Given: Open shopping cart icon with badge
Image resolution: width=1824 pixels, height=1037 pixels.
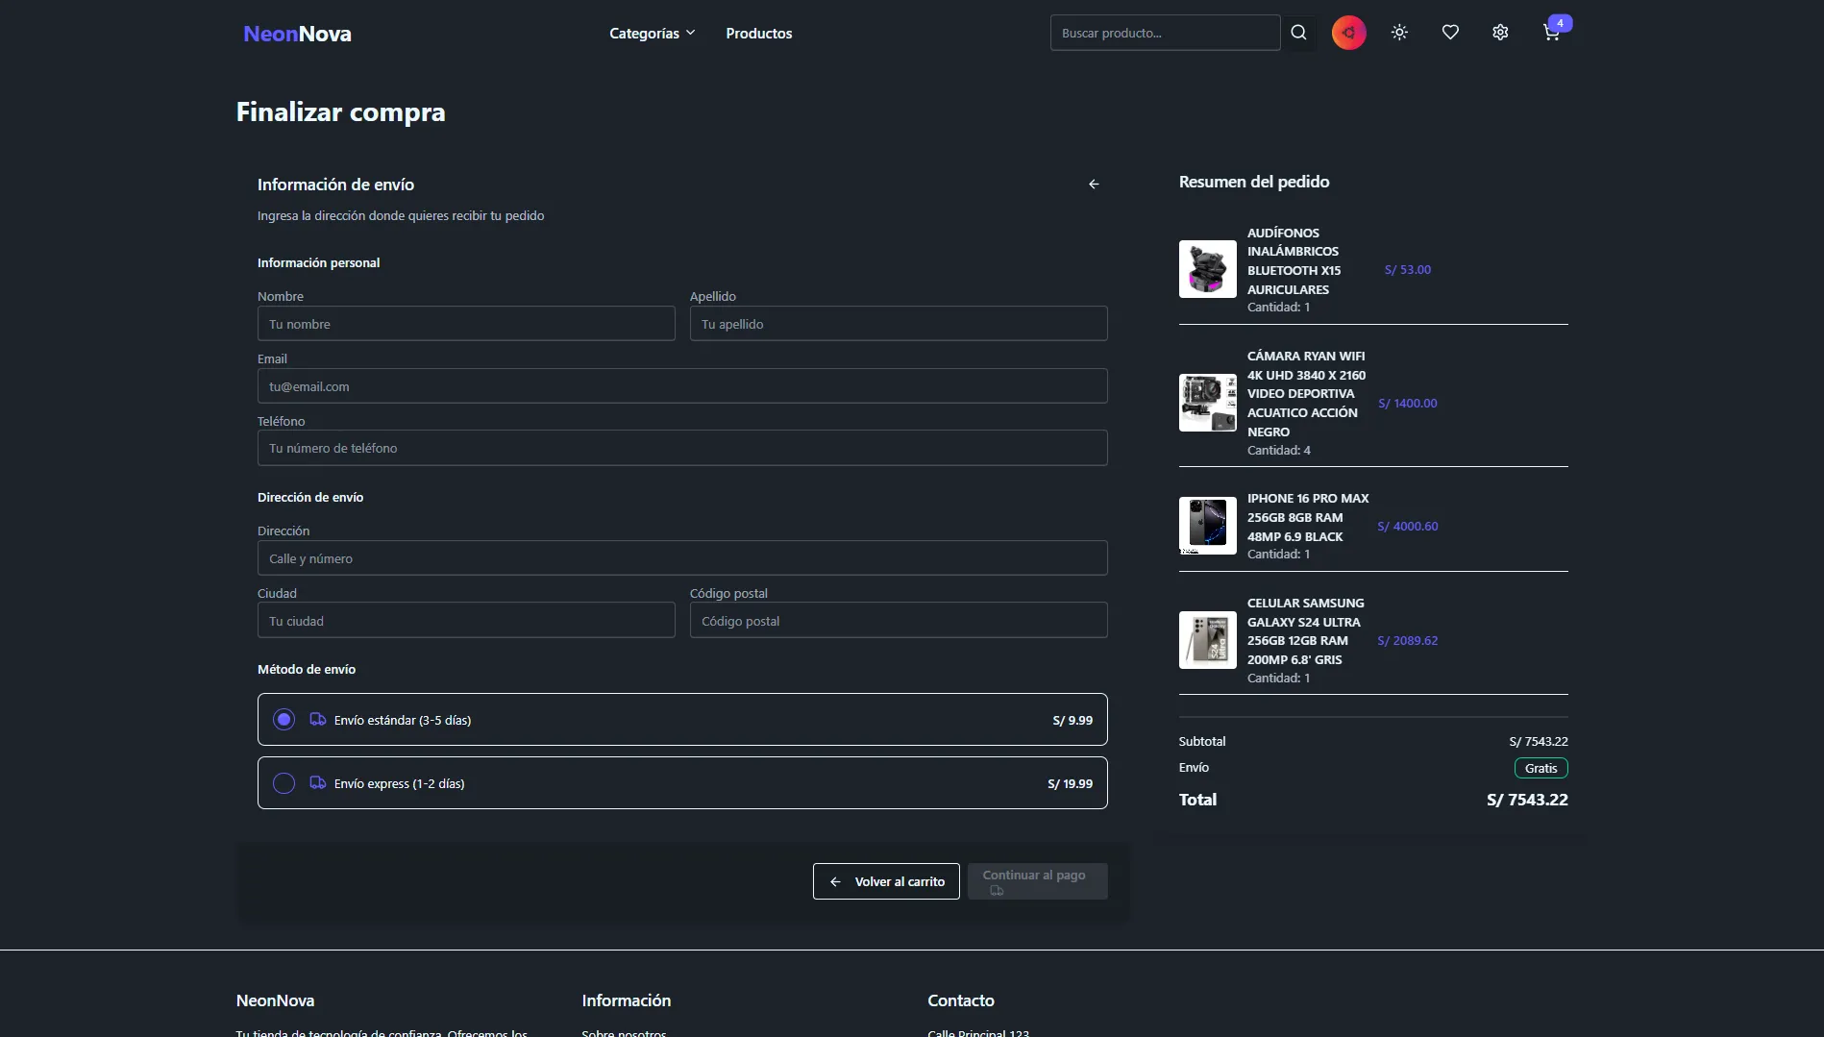Looking at the screenshot, I should point(1551,33).
